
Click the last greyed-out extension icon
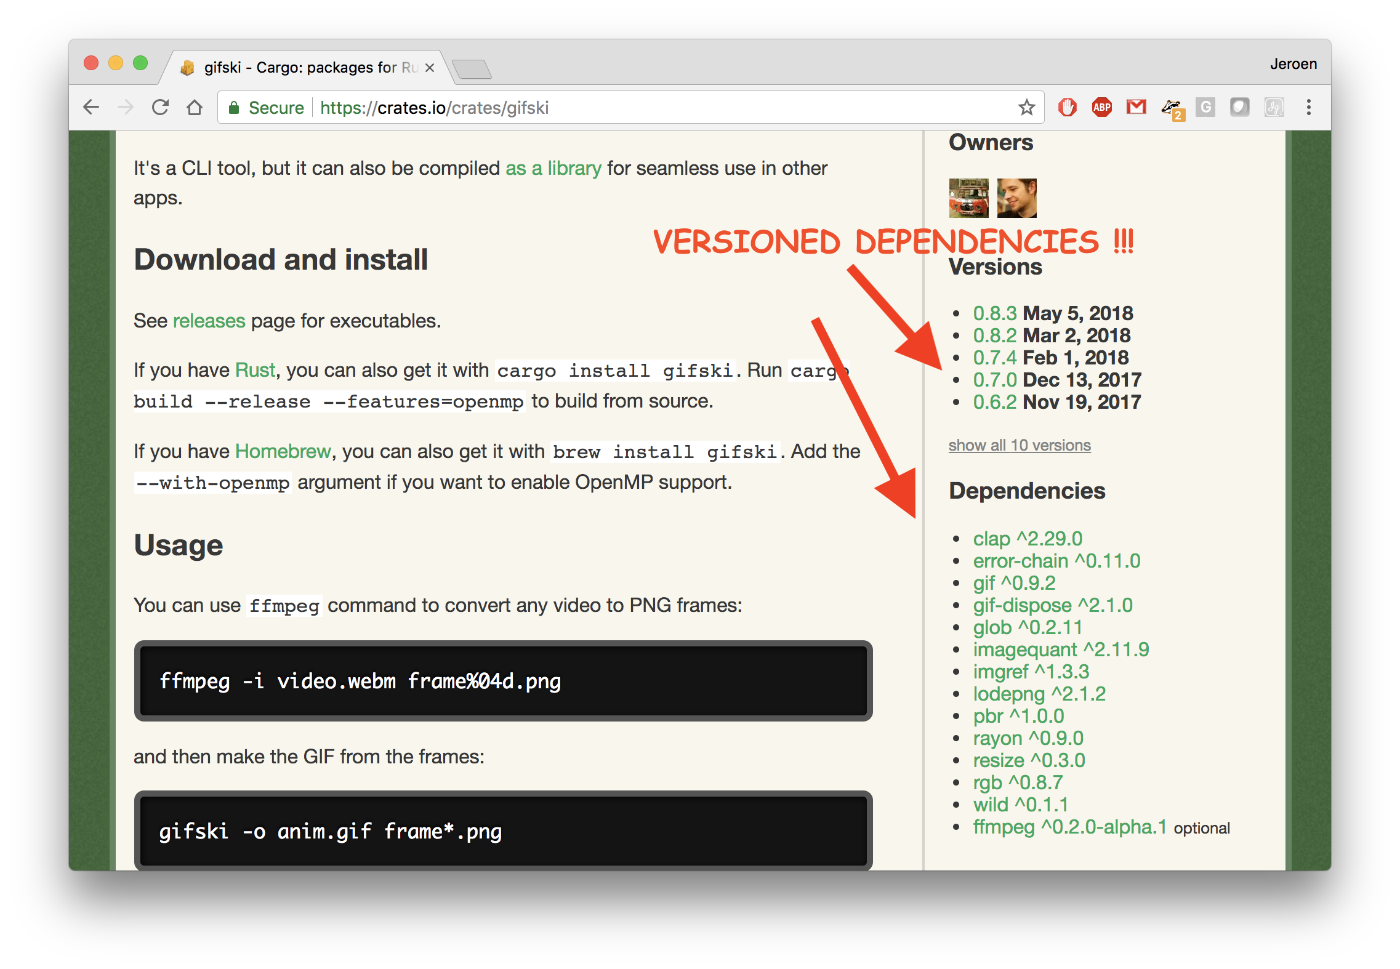[1274, 108]
